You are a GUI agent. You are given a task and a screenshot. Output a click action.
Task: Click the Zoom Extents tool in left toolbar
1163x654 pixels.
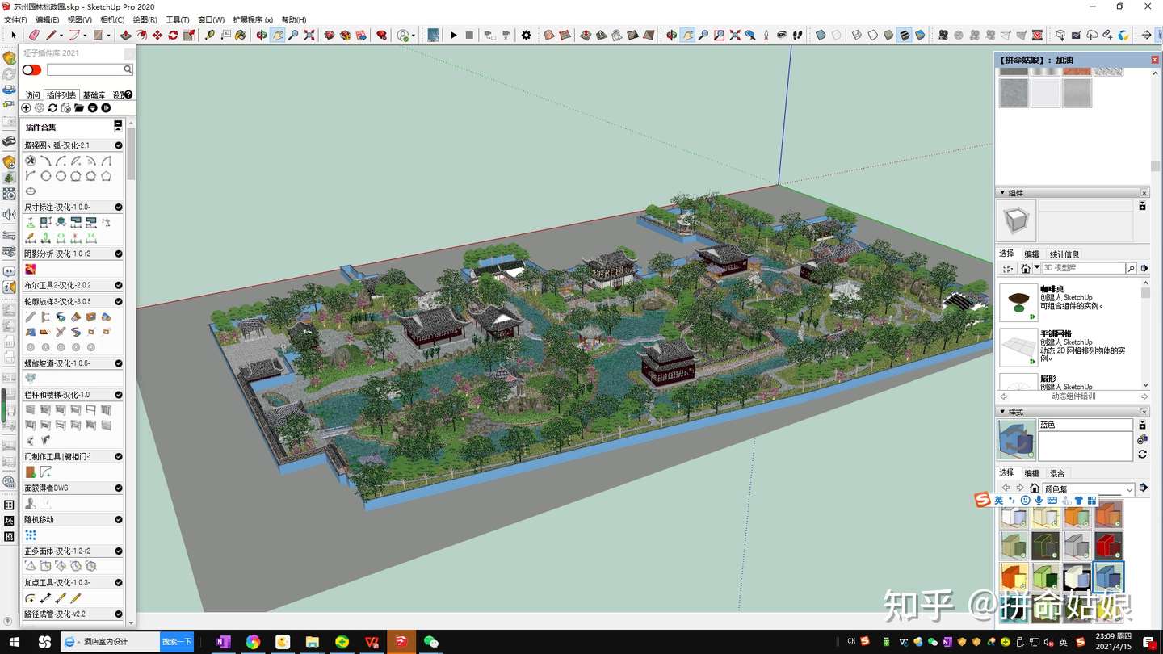[309, 35]
